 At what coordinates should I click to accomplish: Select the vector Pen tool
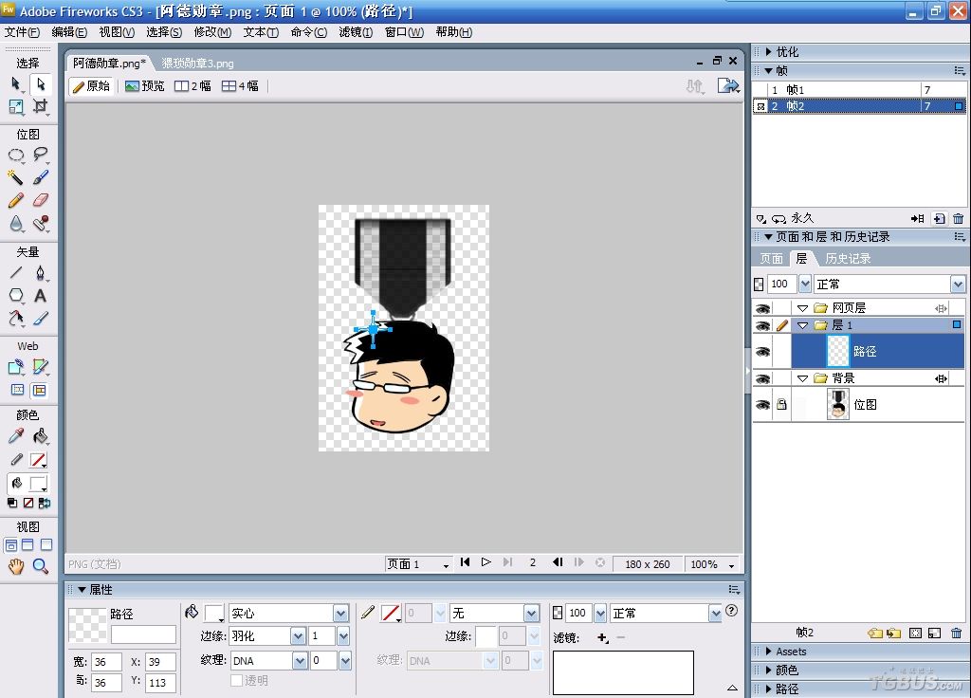[x=41, y=272]
